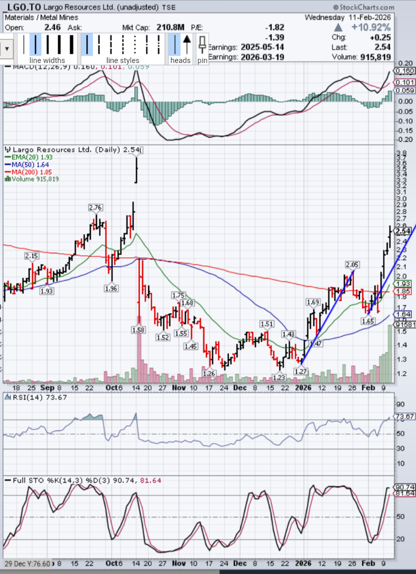This screenshot has width=416, height=574.
Task: Click the 1.58 price label near October
Action: pyautogui.click(x=138, y=330)
